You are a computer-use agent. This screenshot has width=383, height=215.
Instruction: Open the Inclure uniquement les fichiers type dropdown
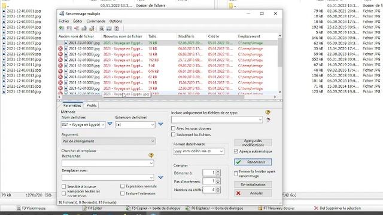pos(260,119)
